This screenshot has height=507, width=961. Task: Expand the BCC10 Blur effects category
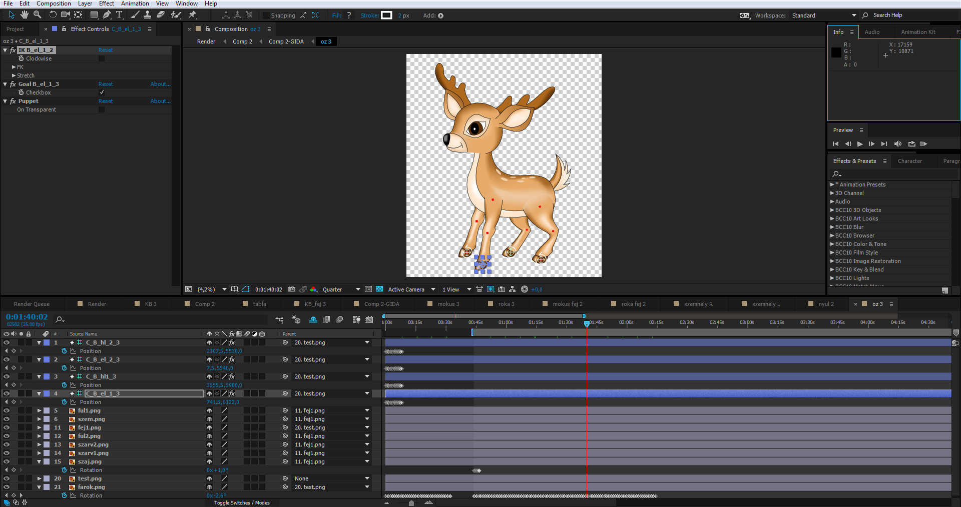pos(832,227)
